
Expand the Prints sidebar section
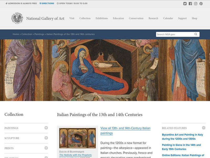pyautogui.click(x=46, y=148)
